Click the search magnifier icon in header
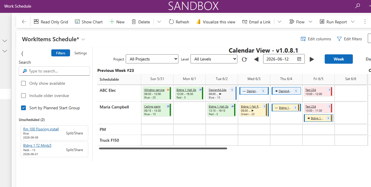 click(x=358, y=6)
